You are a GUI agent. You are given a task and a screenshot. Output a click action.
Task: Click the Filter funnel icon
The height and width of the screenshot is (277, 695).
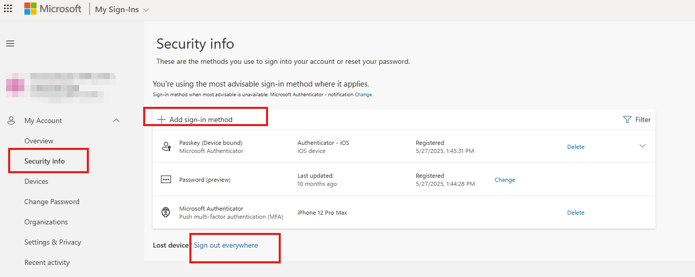point(627,120)
